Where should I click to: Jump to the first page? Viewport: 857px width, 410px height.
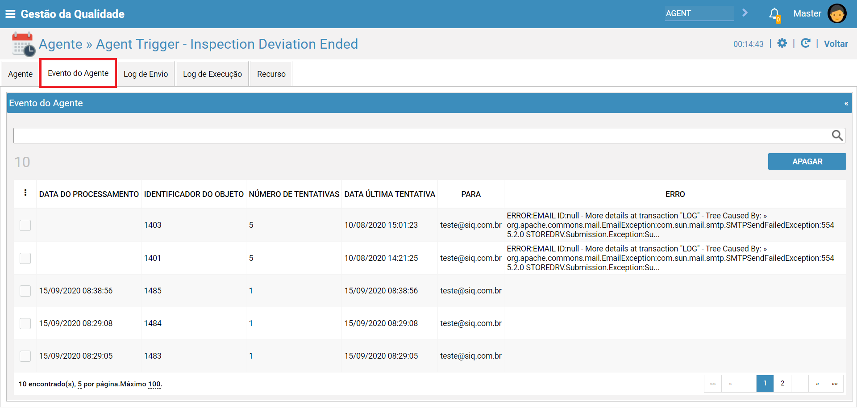pyautogui.click(x=713, y=383)
